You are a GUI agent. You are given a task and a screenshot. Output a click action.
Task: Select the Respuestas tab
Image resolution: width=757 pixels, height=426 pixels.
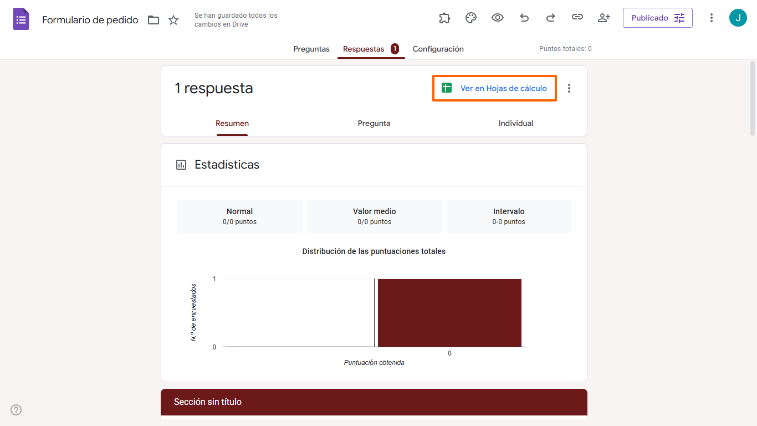pos(371,49)
